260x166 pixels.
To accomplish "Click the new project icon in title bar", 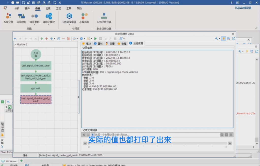I will click(24, 3).
